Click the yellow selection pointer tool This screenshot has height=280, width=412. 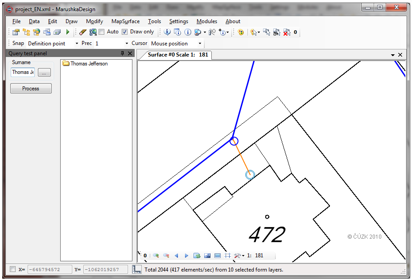253,32
